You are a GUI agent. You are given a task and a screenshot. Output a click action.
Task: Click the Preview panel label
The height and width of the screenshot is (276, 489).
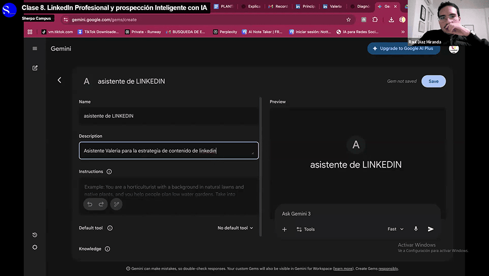(277, 102)
